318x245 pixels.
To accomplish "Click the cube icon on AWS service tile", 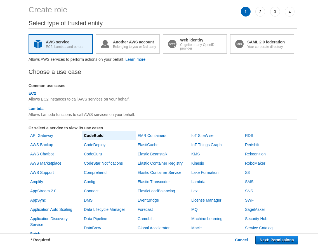I will 38,44.
